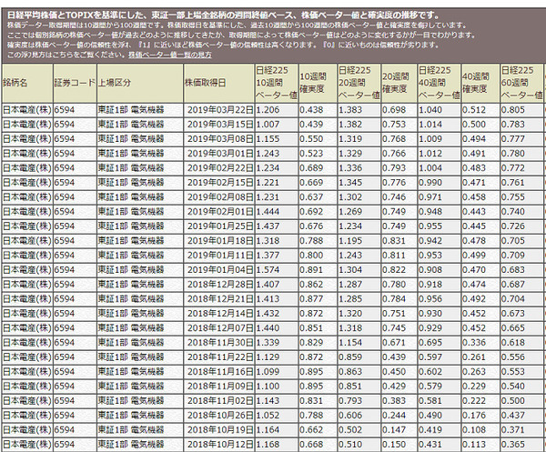The image size is (546, 452).
Task: Click the 銘柄名 column header
Action: point(27,83)
